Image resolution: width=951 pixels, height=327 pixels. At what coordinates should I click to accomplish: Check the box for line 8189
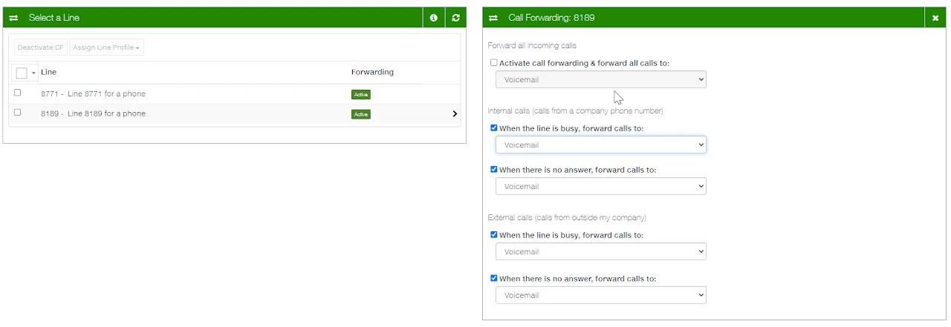[x=18, y=113]
